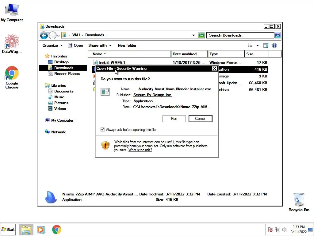
Task: Close the Open File Security Warning dialog
Action: point(214,69)
